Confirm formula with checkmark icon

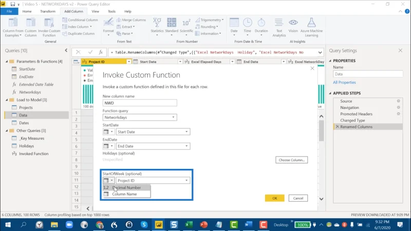click(90, 52)
